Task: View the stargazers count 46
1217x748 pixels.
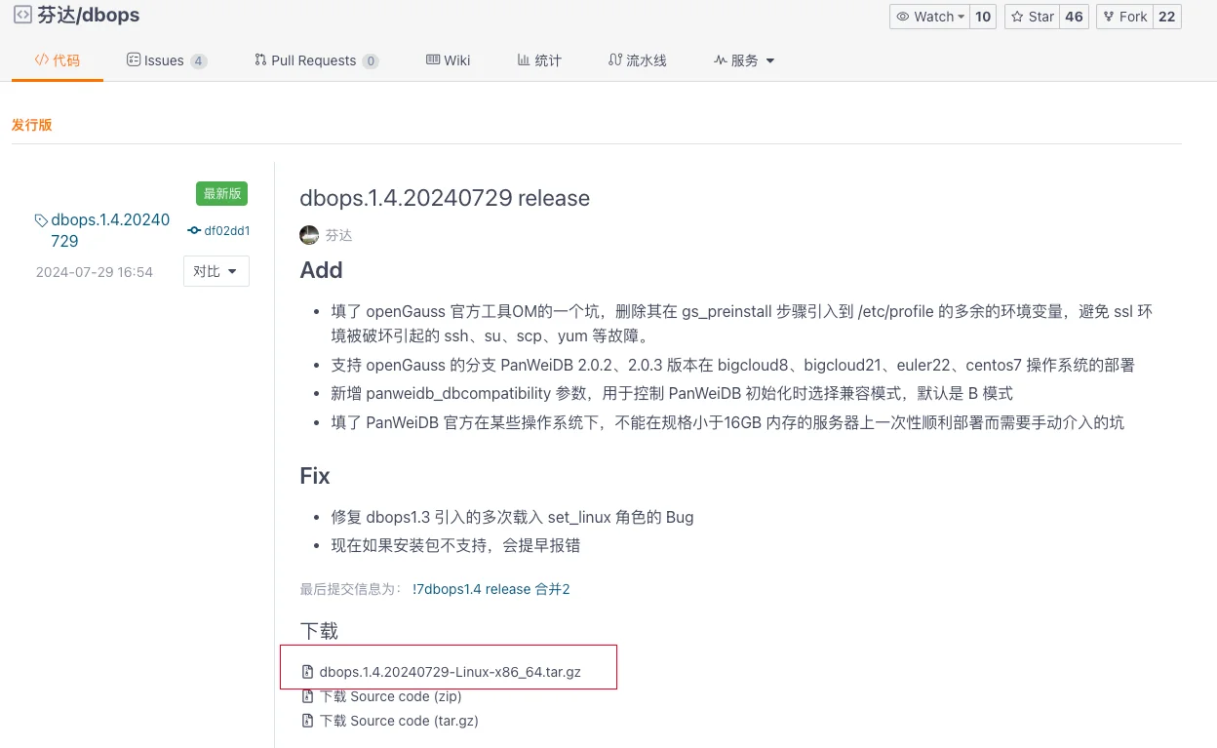Action: [1074, 17]
